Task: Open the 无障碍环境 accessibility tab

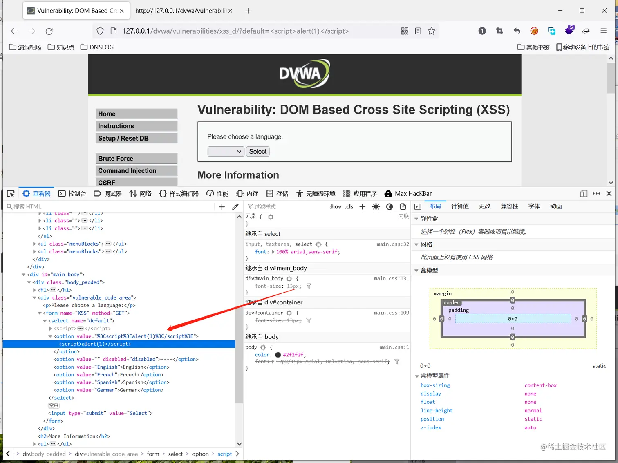Action: pos(316,194)
